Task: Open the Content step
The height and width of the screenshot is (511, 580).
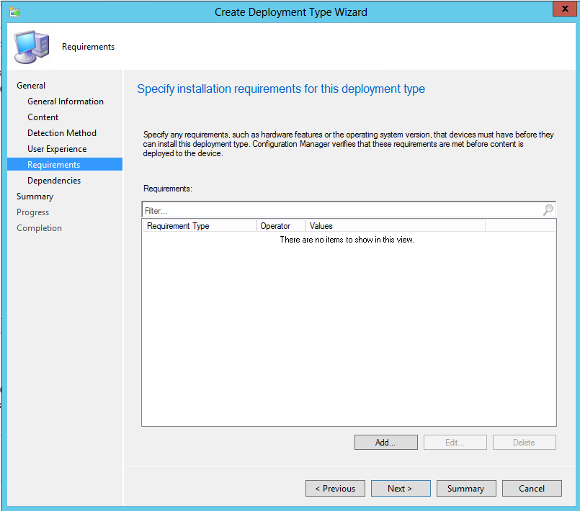Action: [43, 117]
